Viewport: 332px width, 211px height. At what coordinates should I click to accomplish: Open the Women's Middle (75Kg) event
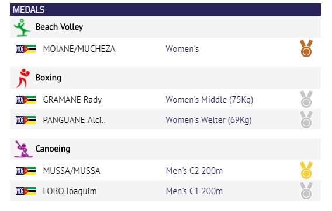[x=209, y=100]
